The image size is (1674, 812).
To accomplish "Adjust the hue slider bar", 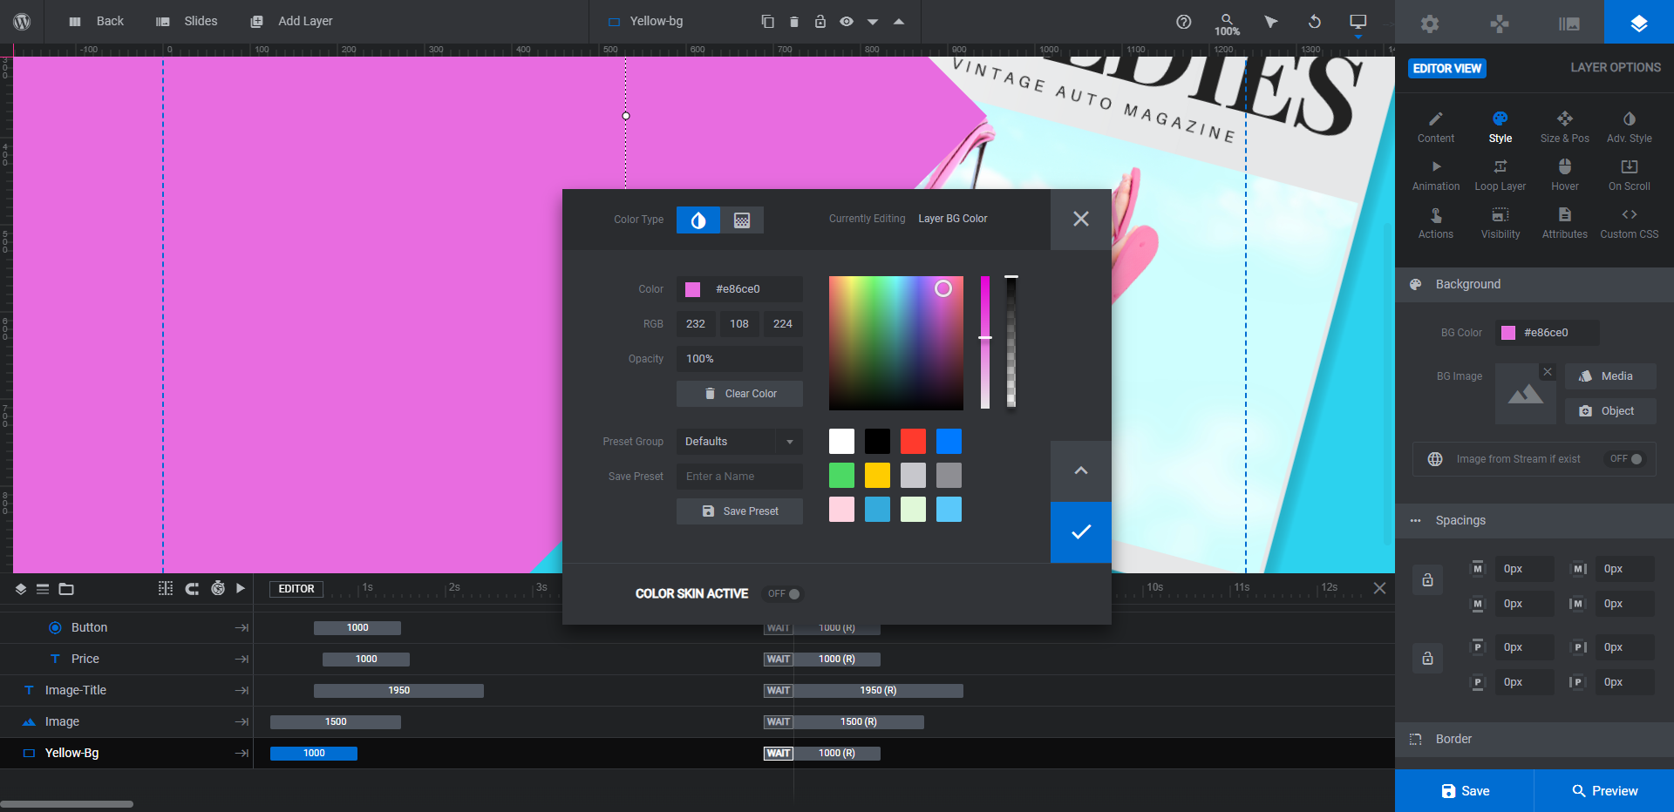I will click(985, 342).
